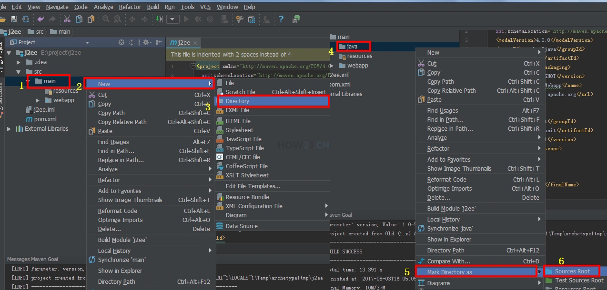Image resolution: width=607 pixels, height=290 pixels.
Task: Click the Forward navigation arrow icon
Action: pyautogui.click(x=144, y=19)
